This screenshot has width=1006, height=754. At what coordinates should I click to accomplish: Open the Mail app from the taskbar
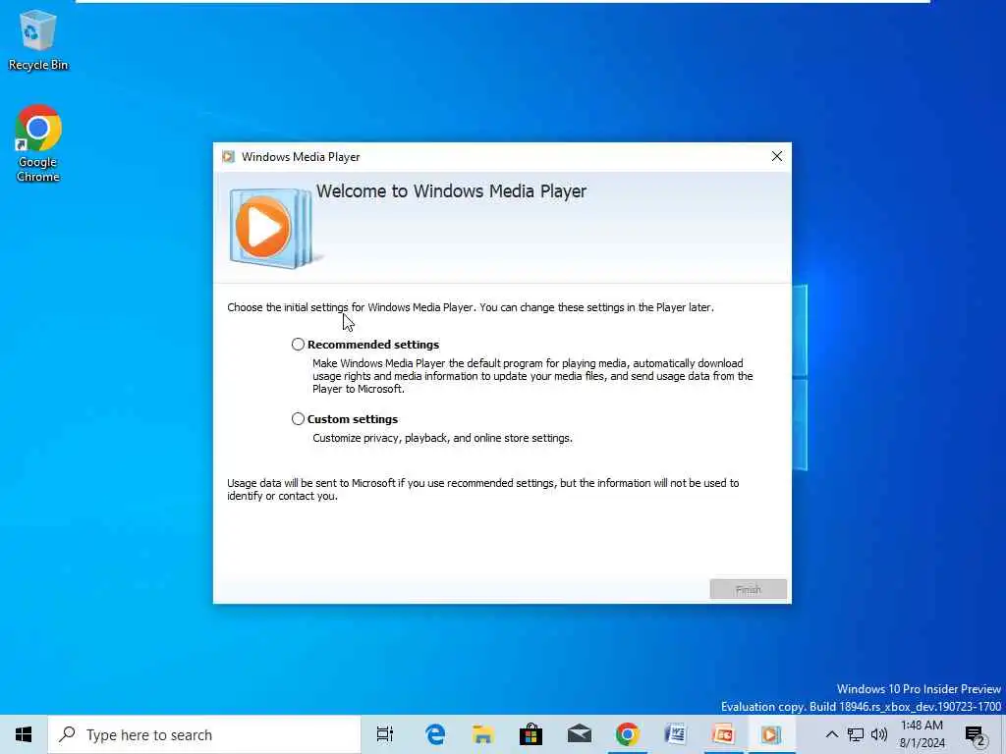point(580,734)
